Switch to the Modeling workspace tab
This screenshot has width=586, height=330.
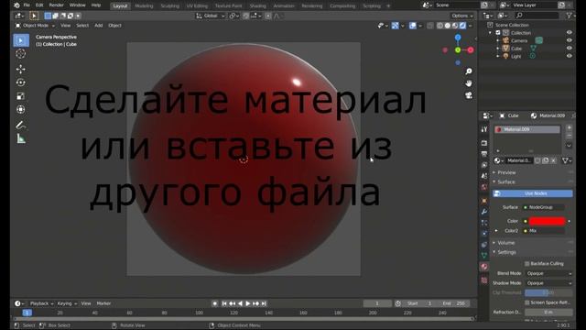(144, 6)
